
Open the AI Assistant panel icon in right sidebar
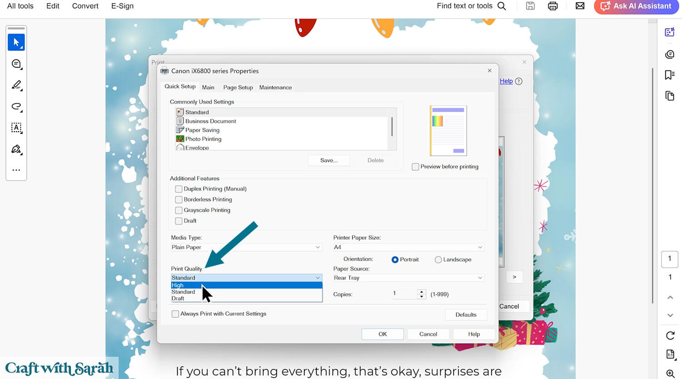(670, 32)
